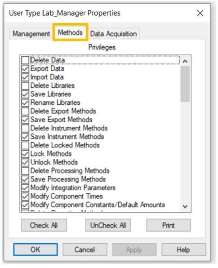Click the Check All button
This screenshot has height=268, width=218.
(44, 225)
